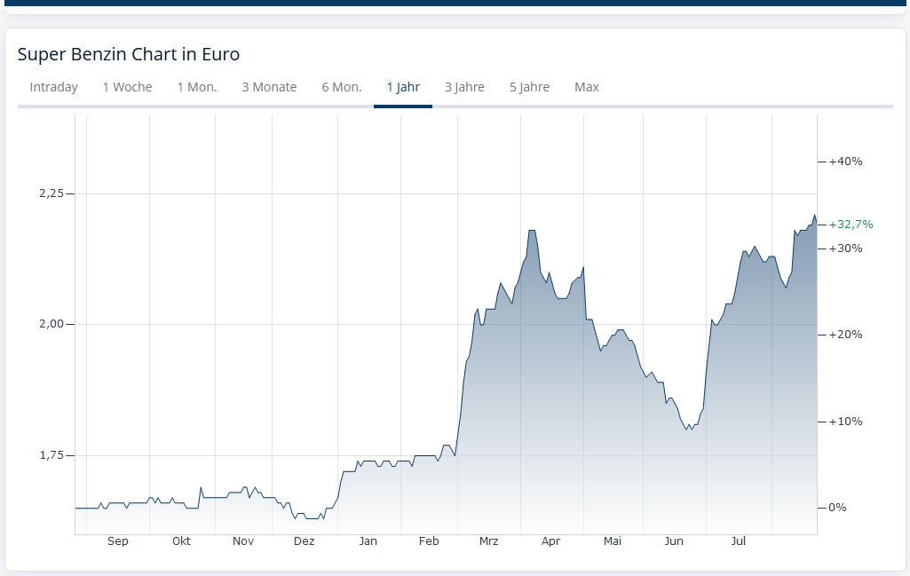The width and height of the screenshot is (910, 576).
Task: Switch to the 3 Jahre range
Action: click(464, 87)
